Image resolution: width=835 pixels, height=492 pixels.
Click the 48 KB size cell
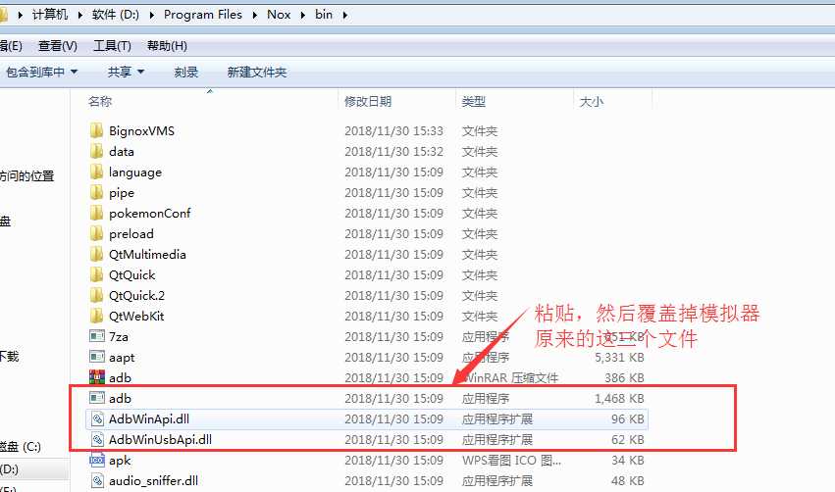tap(628, 481)
